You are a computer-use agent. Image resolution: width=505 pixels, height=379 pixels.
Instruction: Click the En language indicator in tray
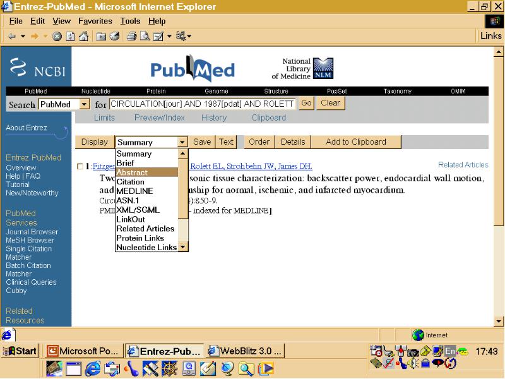(x=450, y=351)
